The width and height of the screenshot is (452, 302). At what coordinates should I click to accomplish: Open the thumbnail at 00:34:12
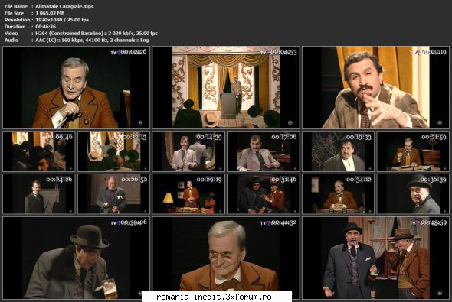click(x=338, y=194)
